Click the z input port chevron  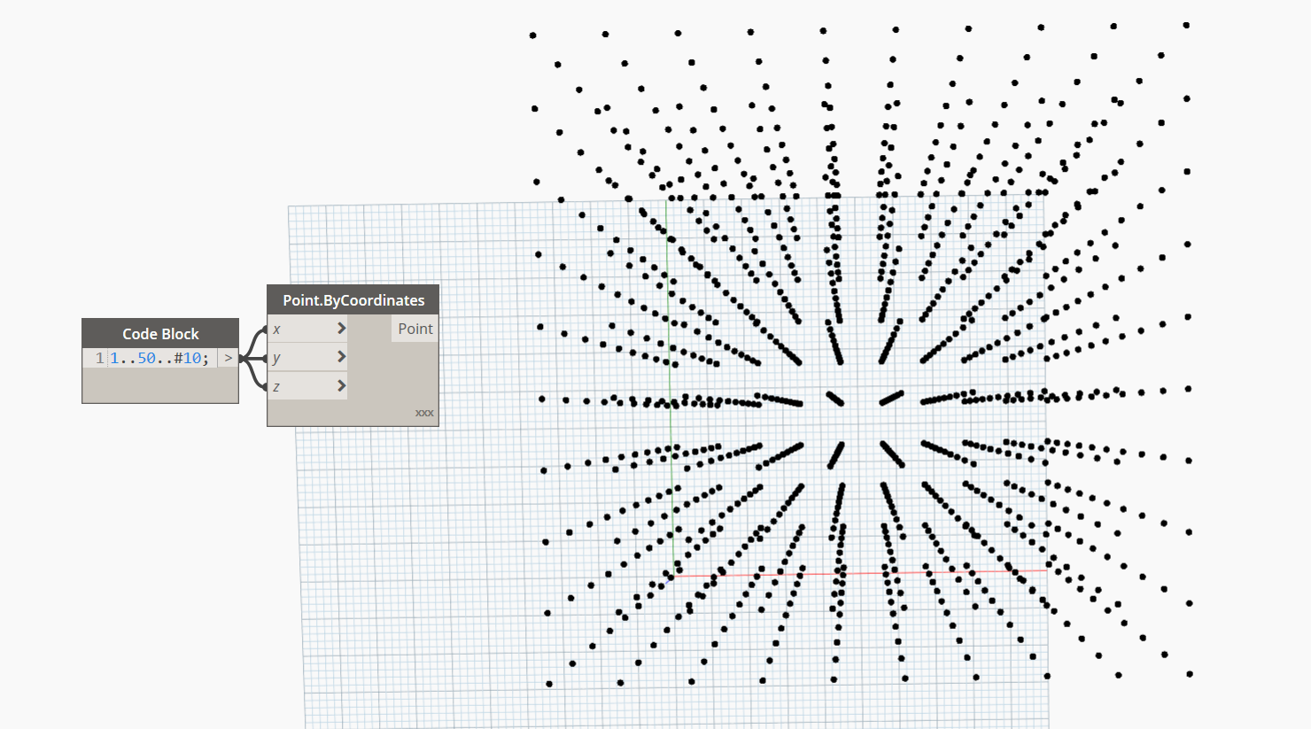coord(341,385)
